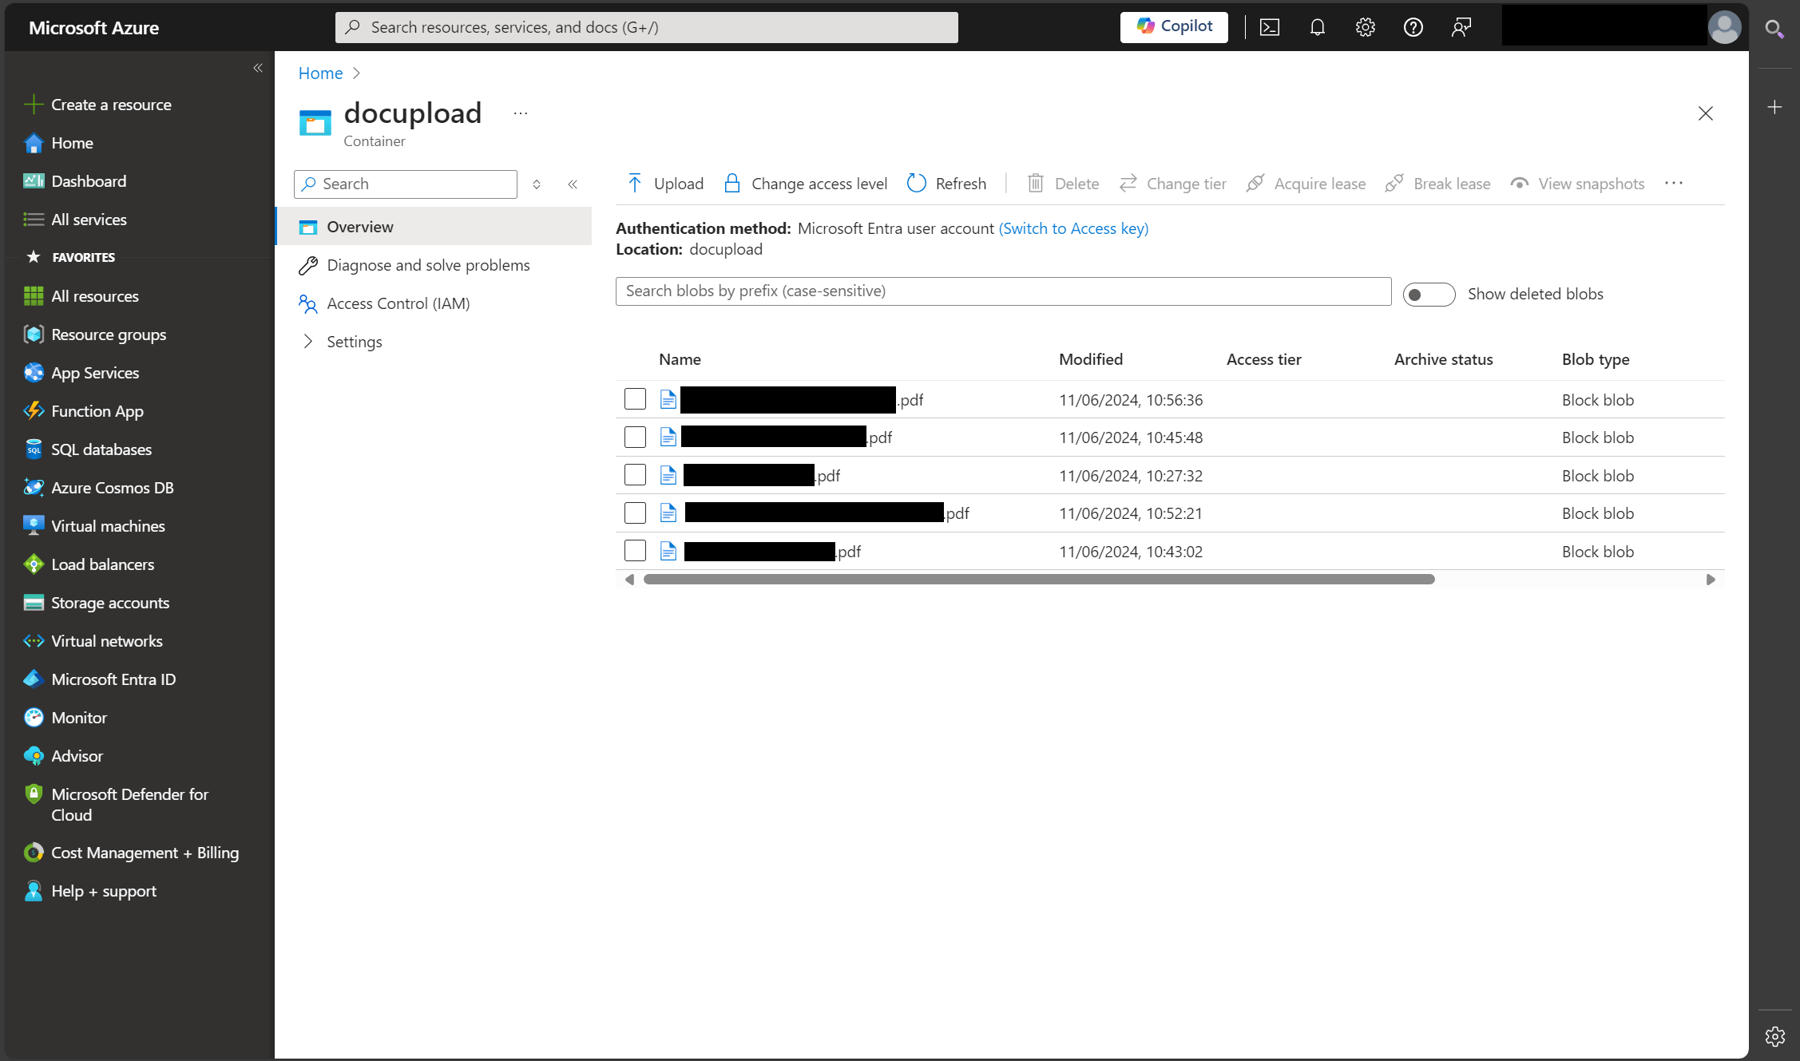Open more options ellipsis next to docupload

[521, 113]
